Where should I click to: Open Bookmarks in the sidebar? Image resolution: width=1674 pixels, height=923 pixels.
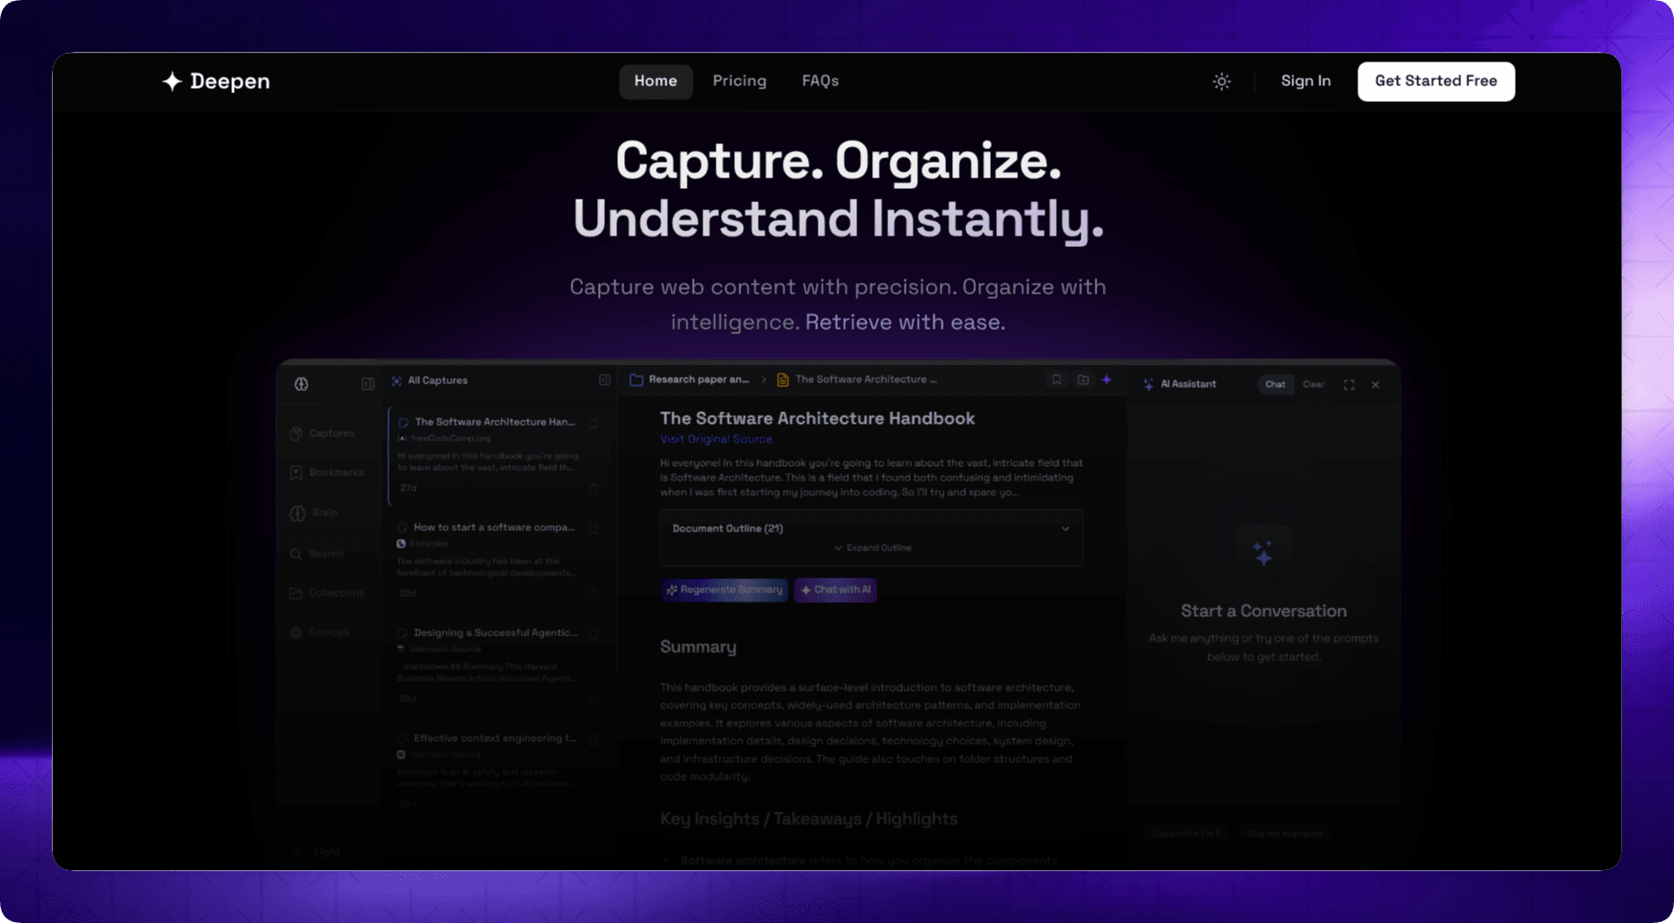click(x=326, y=473)
